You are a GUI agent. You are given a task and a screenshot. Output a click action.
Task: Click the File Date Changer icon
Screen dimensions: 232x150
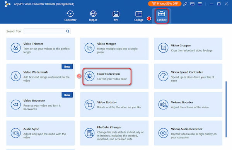point(89,133)
